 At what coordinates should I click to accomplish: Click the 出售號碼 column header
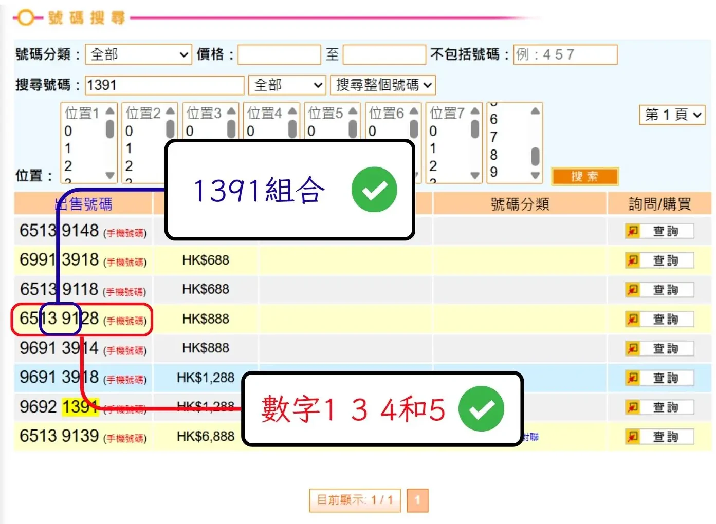tap(83, 204)
